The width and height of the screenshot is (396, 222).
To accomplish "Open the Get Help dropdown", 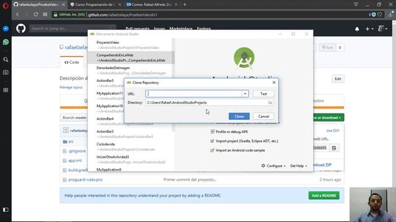I will pyautogui.click(x=298, y=166).
